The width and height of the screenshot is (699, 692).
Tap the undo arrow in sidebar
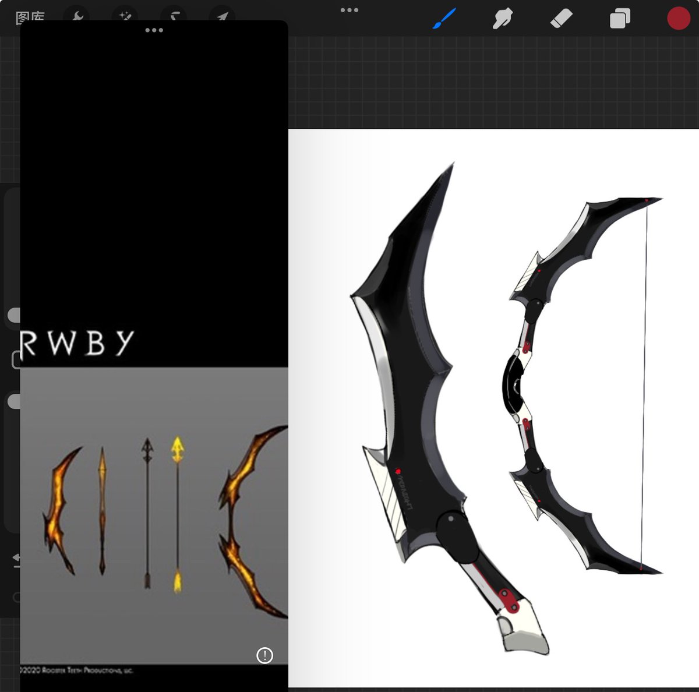click(16, 560)
